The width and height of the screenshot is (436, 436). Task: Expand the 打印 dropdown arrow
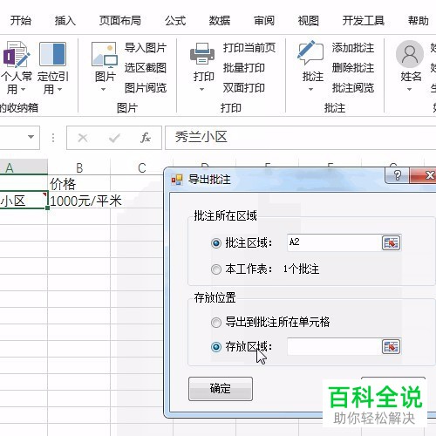[x=201, y=90]
